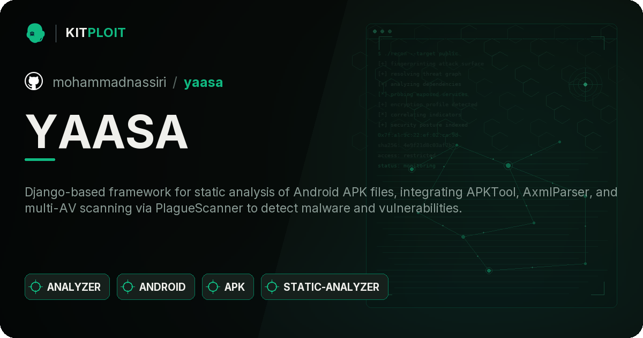Click the large glowing network graph node
643x338 pixels.
[x=508, y=166]
